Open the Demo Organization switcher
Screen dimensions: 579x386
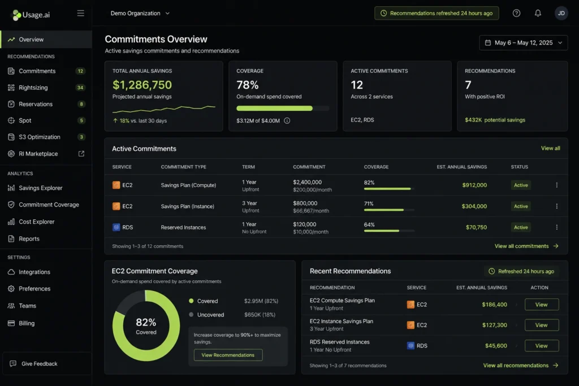(x=140, y=13)
